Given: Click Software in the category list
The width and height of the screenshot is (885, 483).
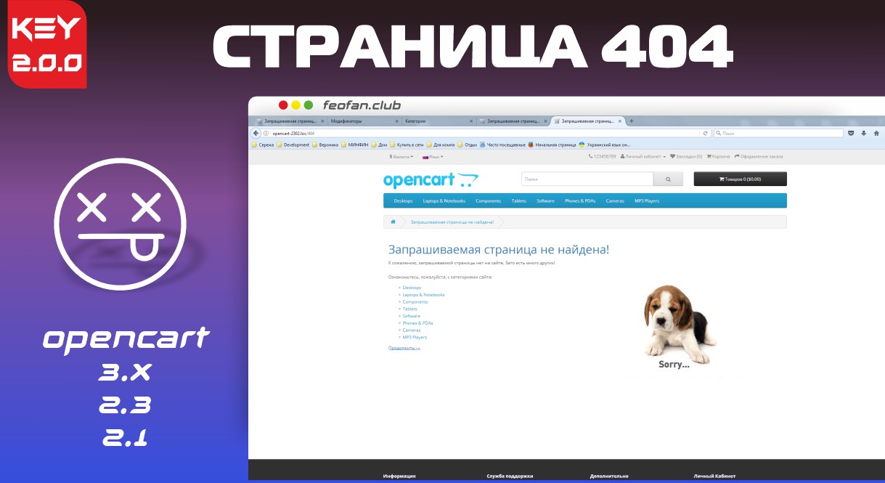Looking at the screenshot, I should point(411,316).
